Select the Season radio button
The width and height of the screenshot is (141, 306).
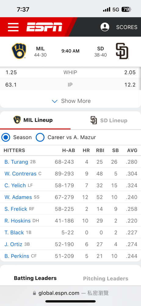coord(6,137)
